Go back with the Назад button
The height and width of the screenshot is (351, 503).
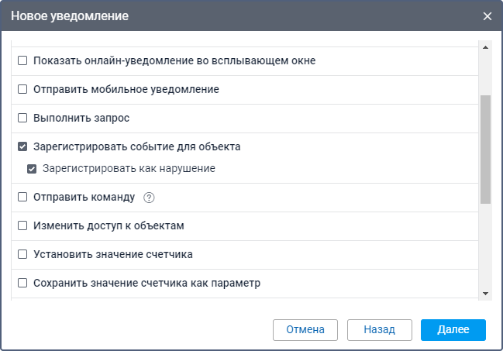pyautogui.click(x=379, y=329)
